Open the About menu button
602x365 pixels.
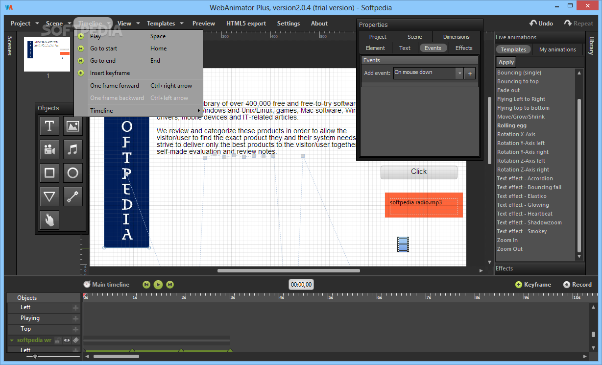[319, 23]
